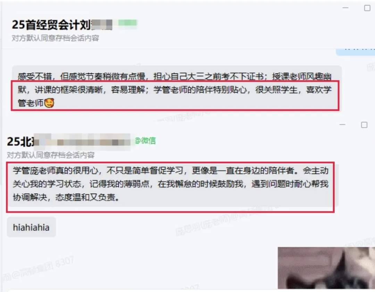Click the green @微信 label
Screen dimensions: 375x292
pyautogui.click(x=145, y=141)
